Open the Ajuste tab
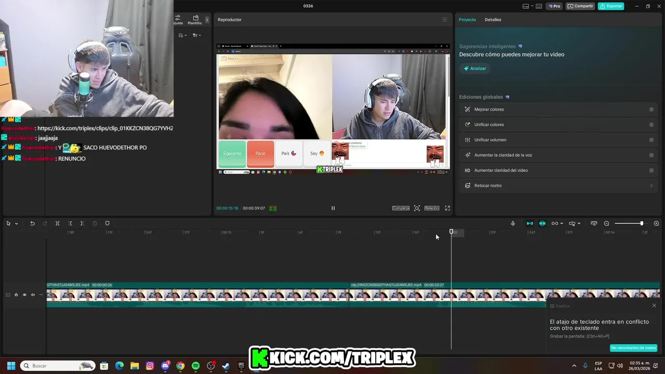The width and height of the screenshot is (665, 374). click(178, 20)
